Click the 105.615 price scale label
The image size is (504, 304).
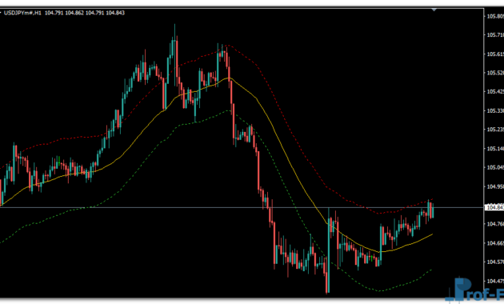pos(495,54)
